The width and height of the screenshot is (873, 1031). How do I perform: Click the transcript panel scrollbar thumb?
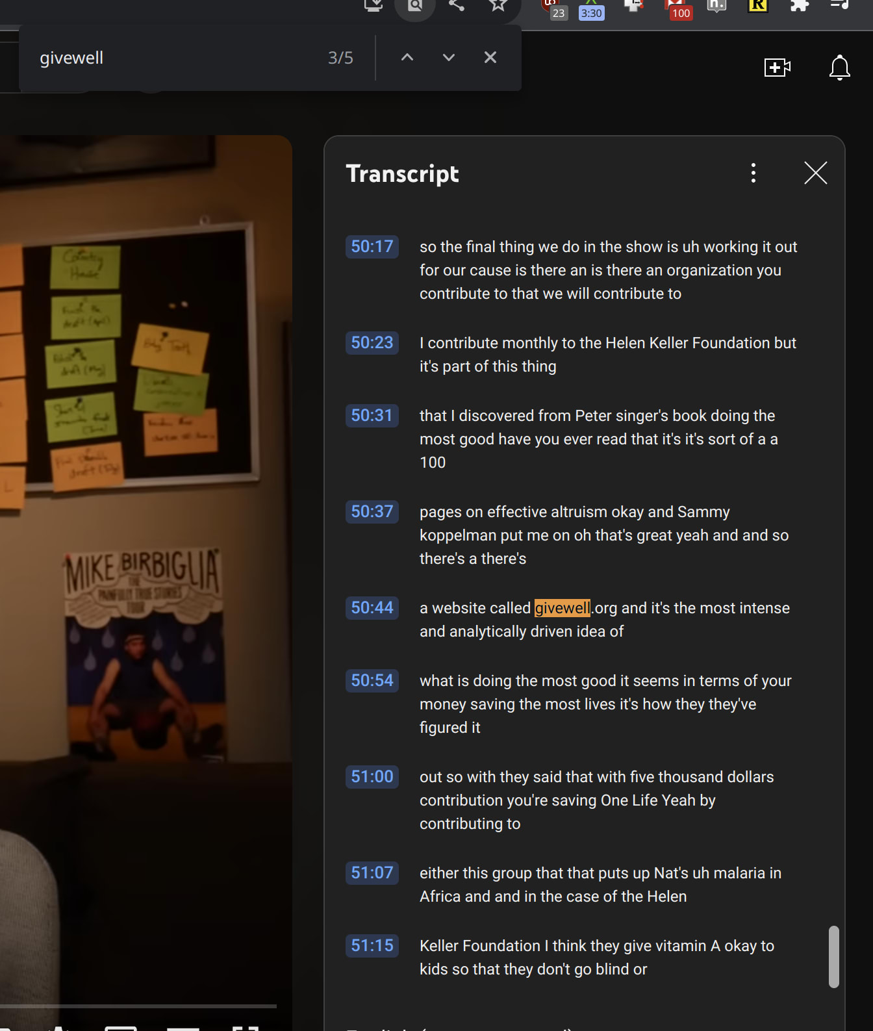point(833,956)
